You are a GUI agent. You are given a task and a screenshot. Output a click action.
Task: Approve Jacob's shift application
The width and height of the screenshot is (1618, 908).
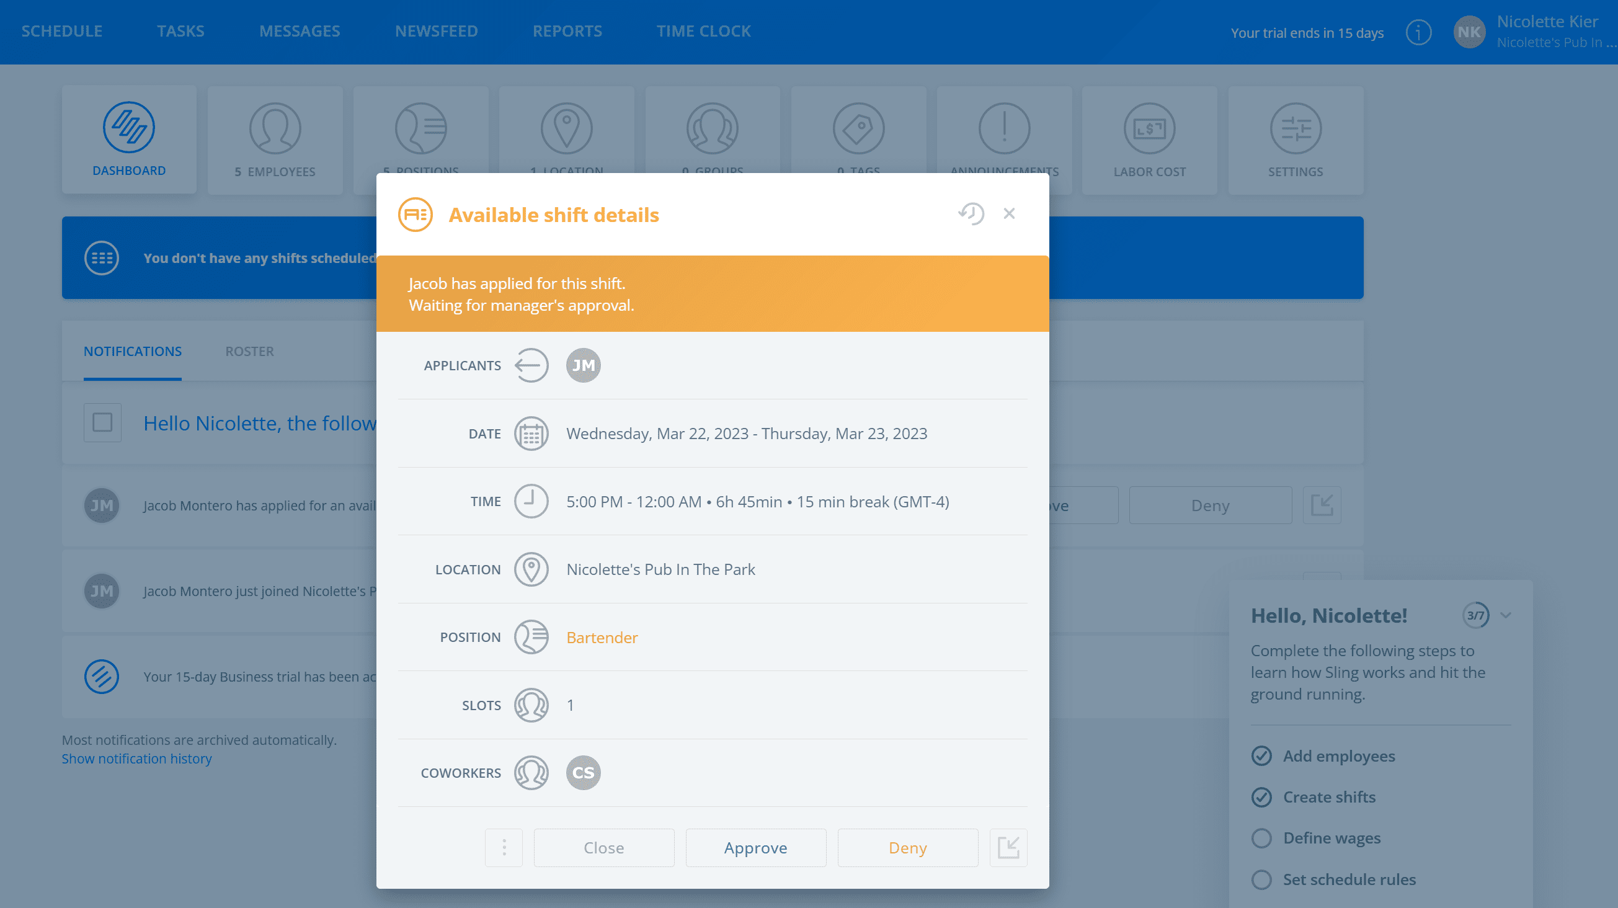[x=755, y=847]
